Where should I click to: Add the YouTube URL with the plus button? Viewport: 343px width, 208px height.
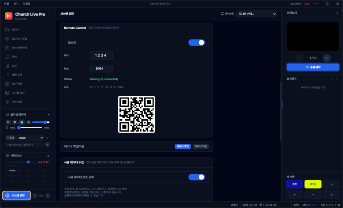point(47,145)
